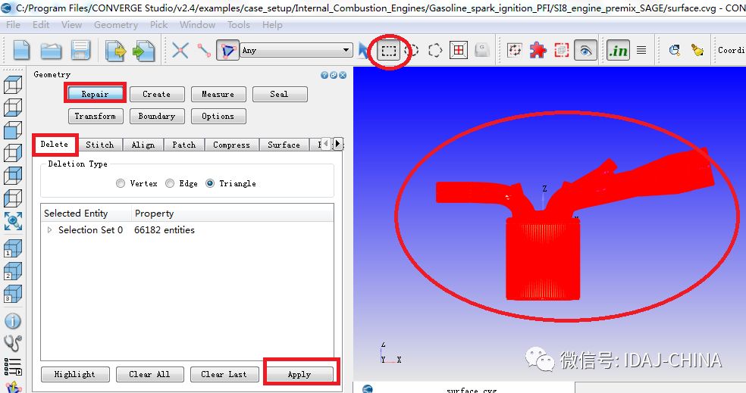Click the yellow broom clear icon
The image size is (746, 393).
[697, 50]
